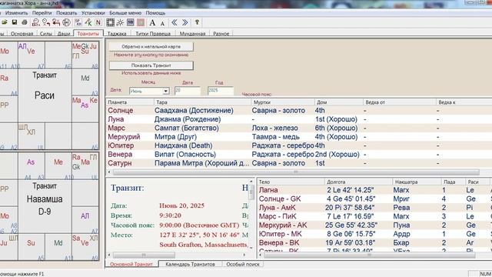Select the Меркурий row in planet table
Image resolution: width=492 pixels, height=277 pixels.
pos(299,137)
